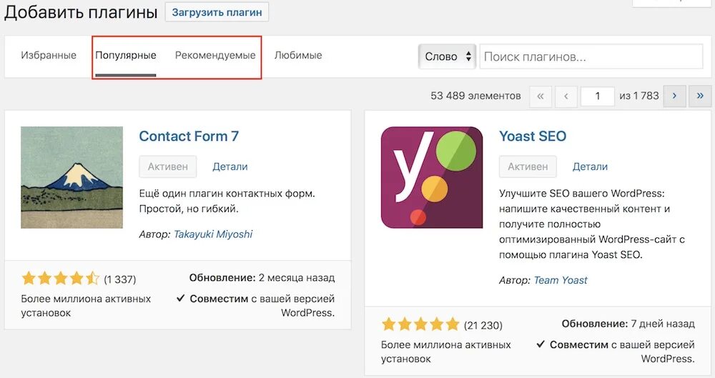715x378 pixels.
Task: Click Contact Form 7 star rating
Action: pyautogui.click(x=61, y=279)
